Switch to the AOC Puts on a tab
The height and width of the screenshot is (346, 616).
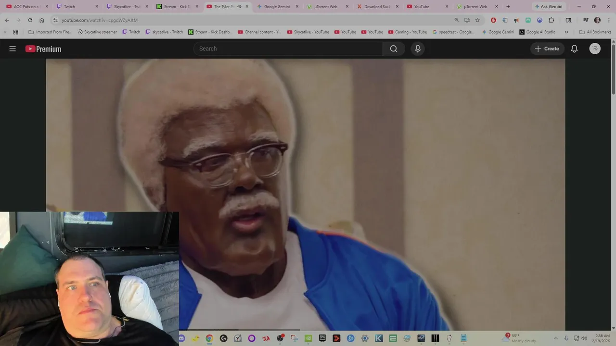[27, 7]
